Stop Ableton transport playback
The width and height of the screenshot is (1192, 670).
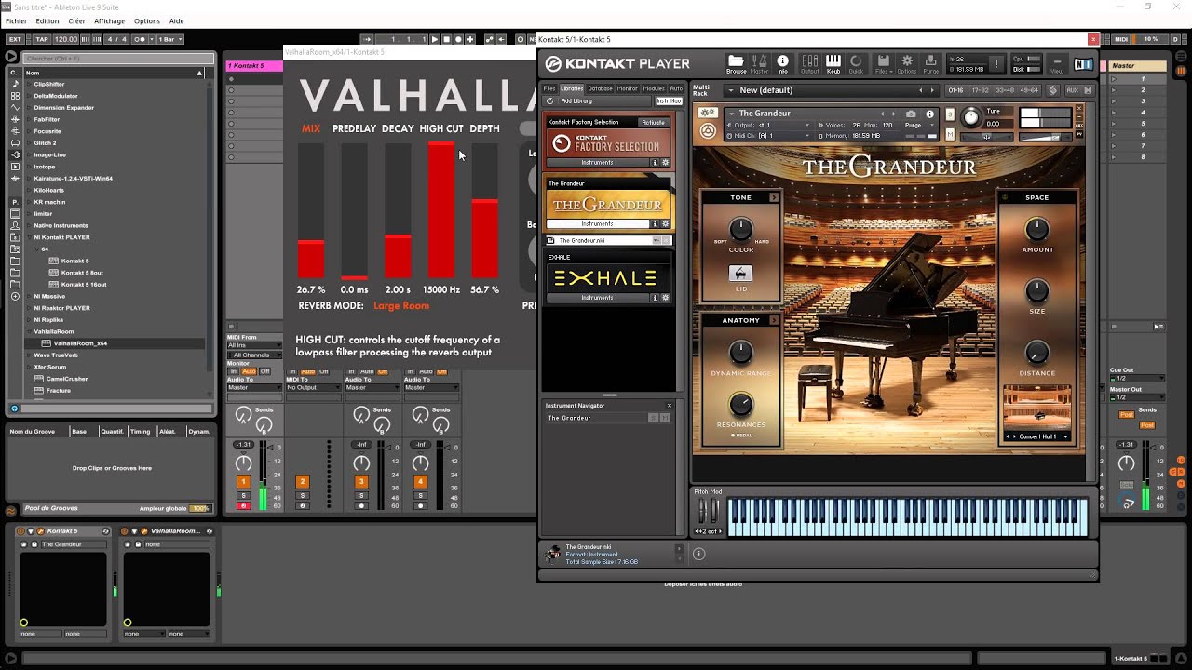click(x=446, y=39)
